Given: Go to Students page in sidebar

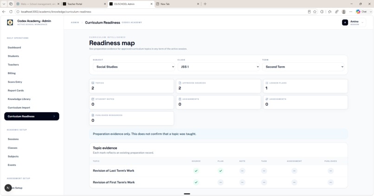Looking at the screenshot, I should pyautogui.click(x=13, y=56).
